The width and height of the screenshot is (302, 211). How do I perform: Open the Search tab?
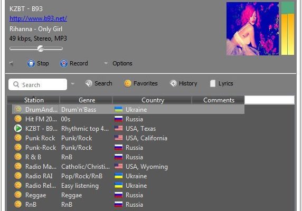click(99, 83)
